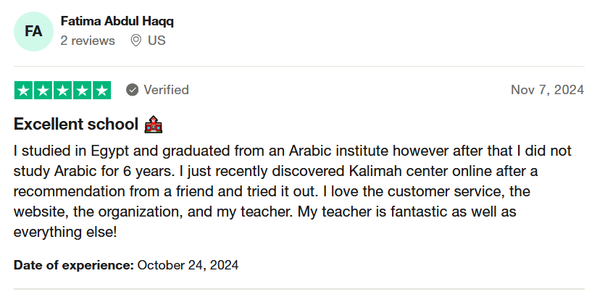605x297 pixels.
Task: Click the US location label
Action: coord(157,41)
